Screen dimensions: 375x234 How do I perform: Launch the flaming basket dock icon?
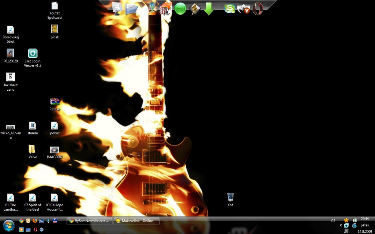coord(166,9)
